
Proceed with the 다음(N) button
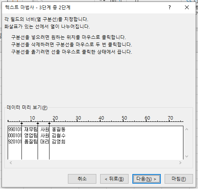(x=147, y=179)
